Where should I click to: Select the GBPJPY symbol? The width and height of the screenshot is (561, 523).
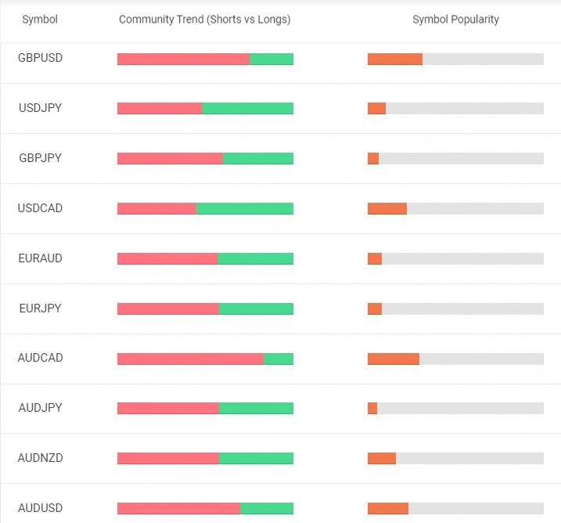40,158
